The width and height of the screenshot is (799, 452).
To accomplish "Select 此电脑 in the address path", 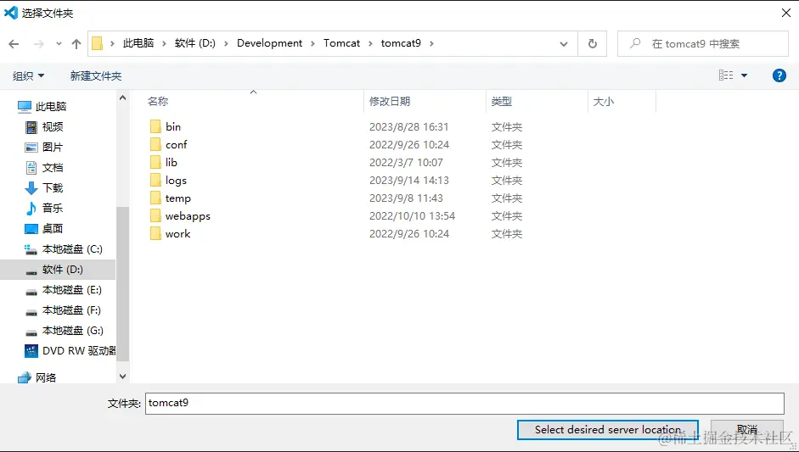I will (x=138, y=43).
